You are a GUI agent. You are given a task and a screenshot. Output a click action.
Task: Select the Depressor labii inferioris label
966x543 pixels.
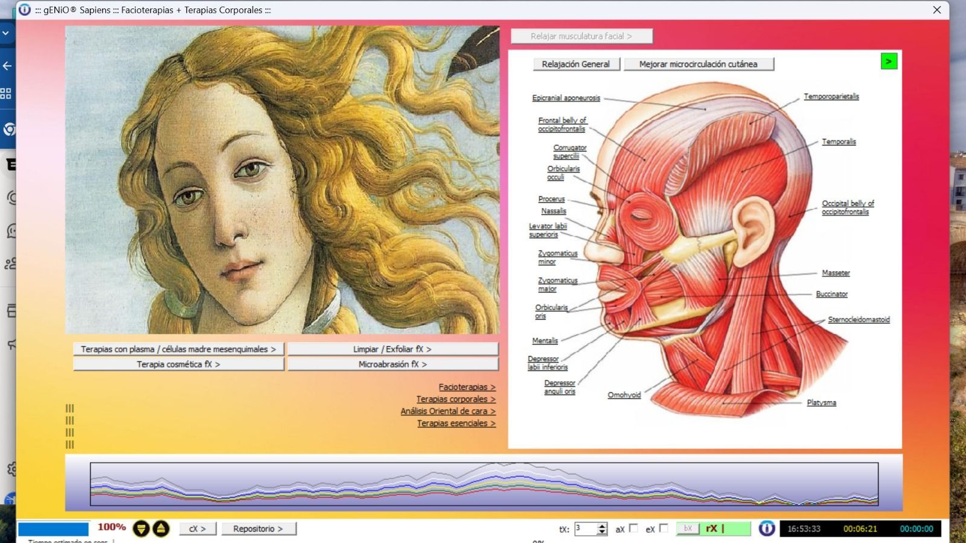tap(547, 363)
